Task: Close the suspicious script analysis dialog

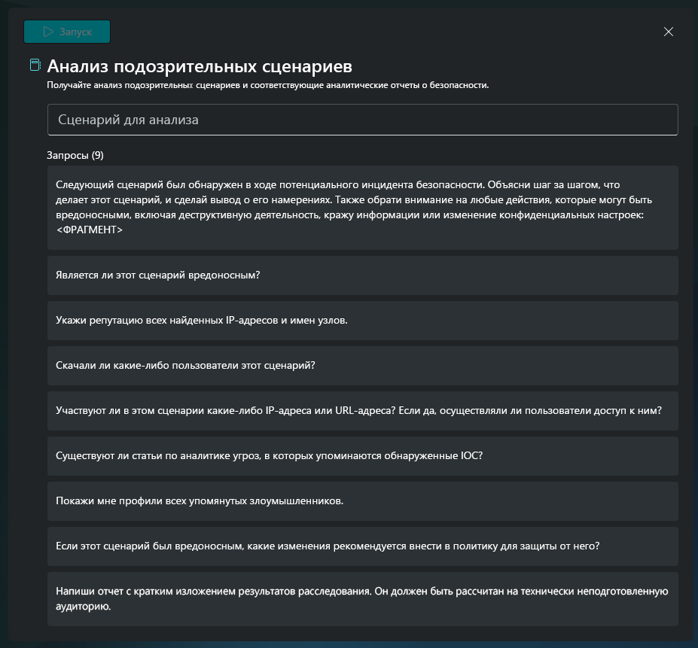Action: pos(668,32)
